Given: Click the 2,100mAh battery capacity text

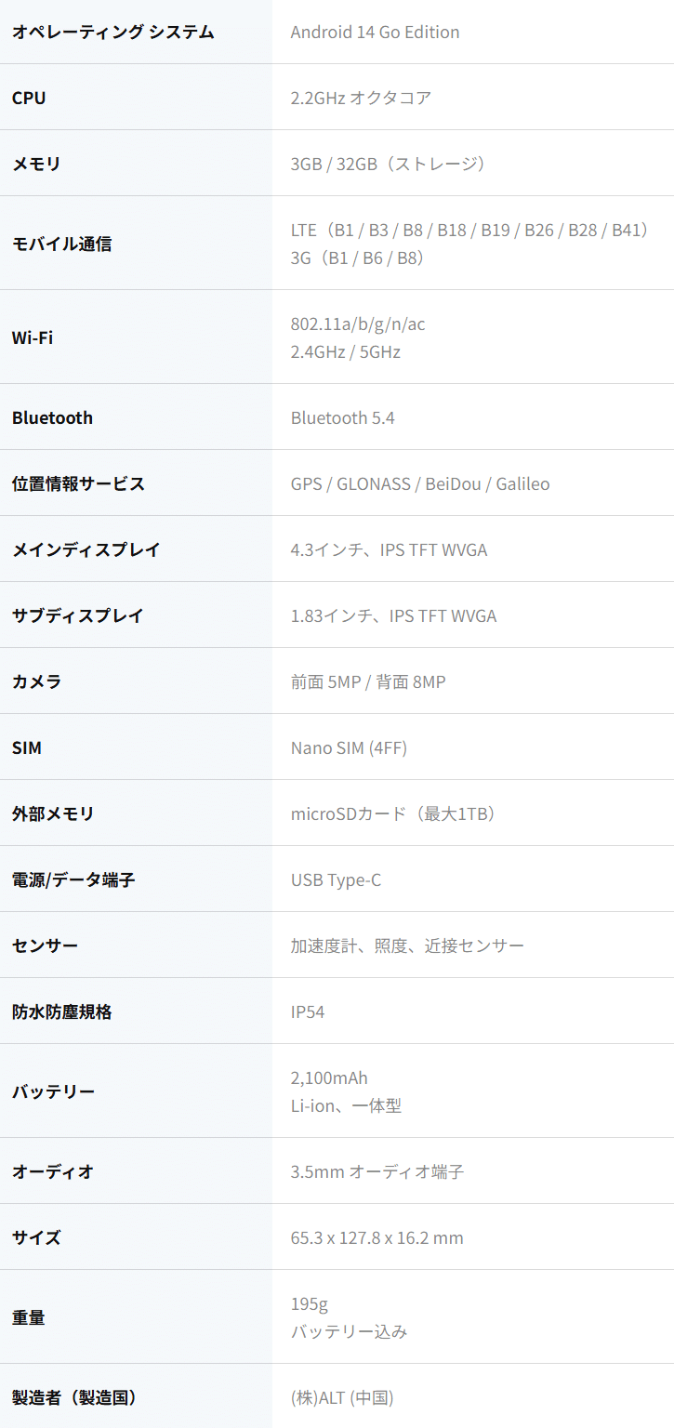Looking at the screenshot, I should coord(329,1078).
